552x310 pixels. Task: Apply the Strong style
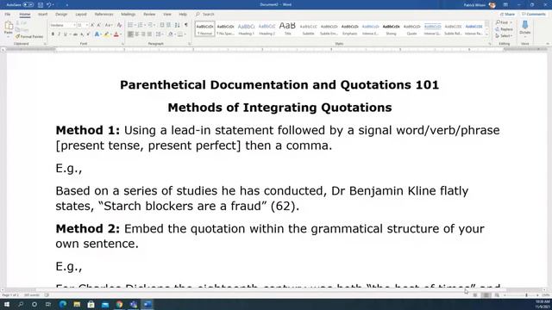[x=391, y=28]
